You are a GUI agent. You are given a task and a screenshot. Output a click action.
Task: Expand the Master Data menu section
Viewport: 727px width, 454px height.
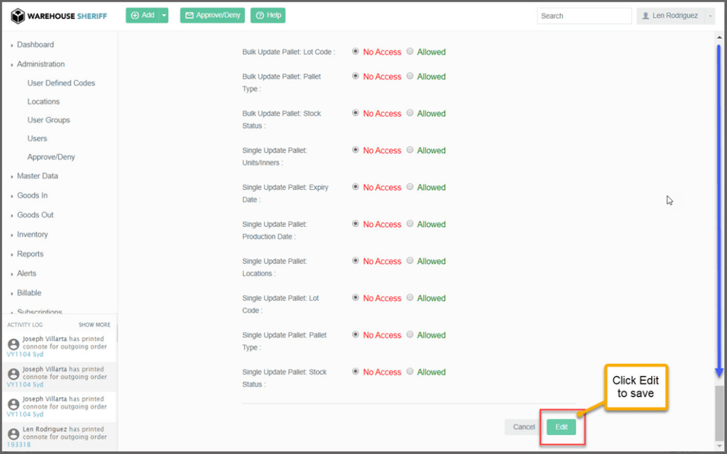pos(37,176)
